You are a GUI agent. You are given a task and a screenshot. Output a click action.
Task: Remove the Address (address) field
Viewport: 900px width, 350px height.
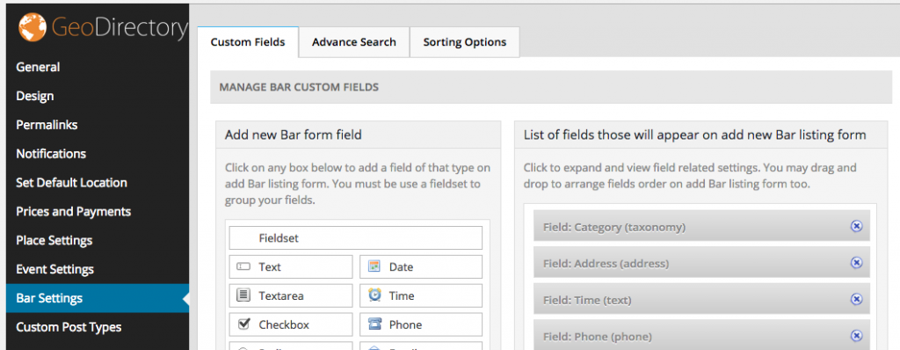click(856, 263)
